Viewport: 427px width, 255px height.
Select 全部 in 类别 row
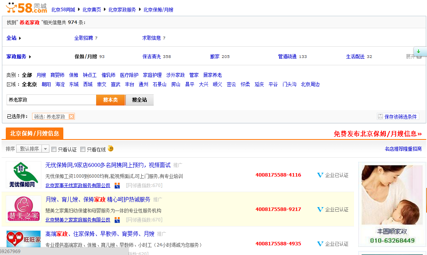click(x=27, y=75)
